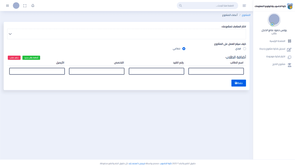Focus the اسم الطالب input field
Viewport: 295px width, 166px height.
(x=216, y=71)
